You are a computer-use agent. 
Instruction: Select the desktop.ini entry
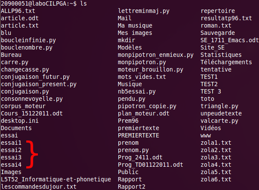coord(20,121)
